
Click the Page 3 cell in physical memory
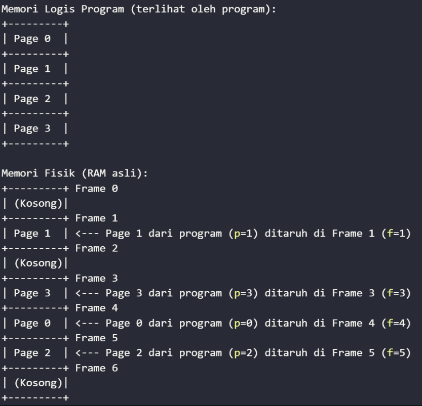pyautogui.click(x=32, y=293)
